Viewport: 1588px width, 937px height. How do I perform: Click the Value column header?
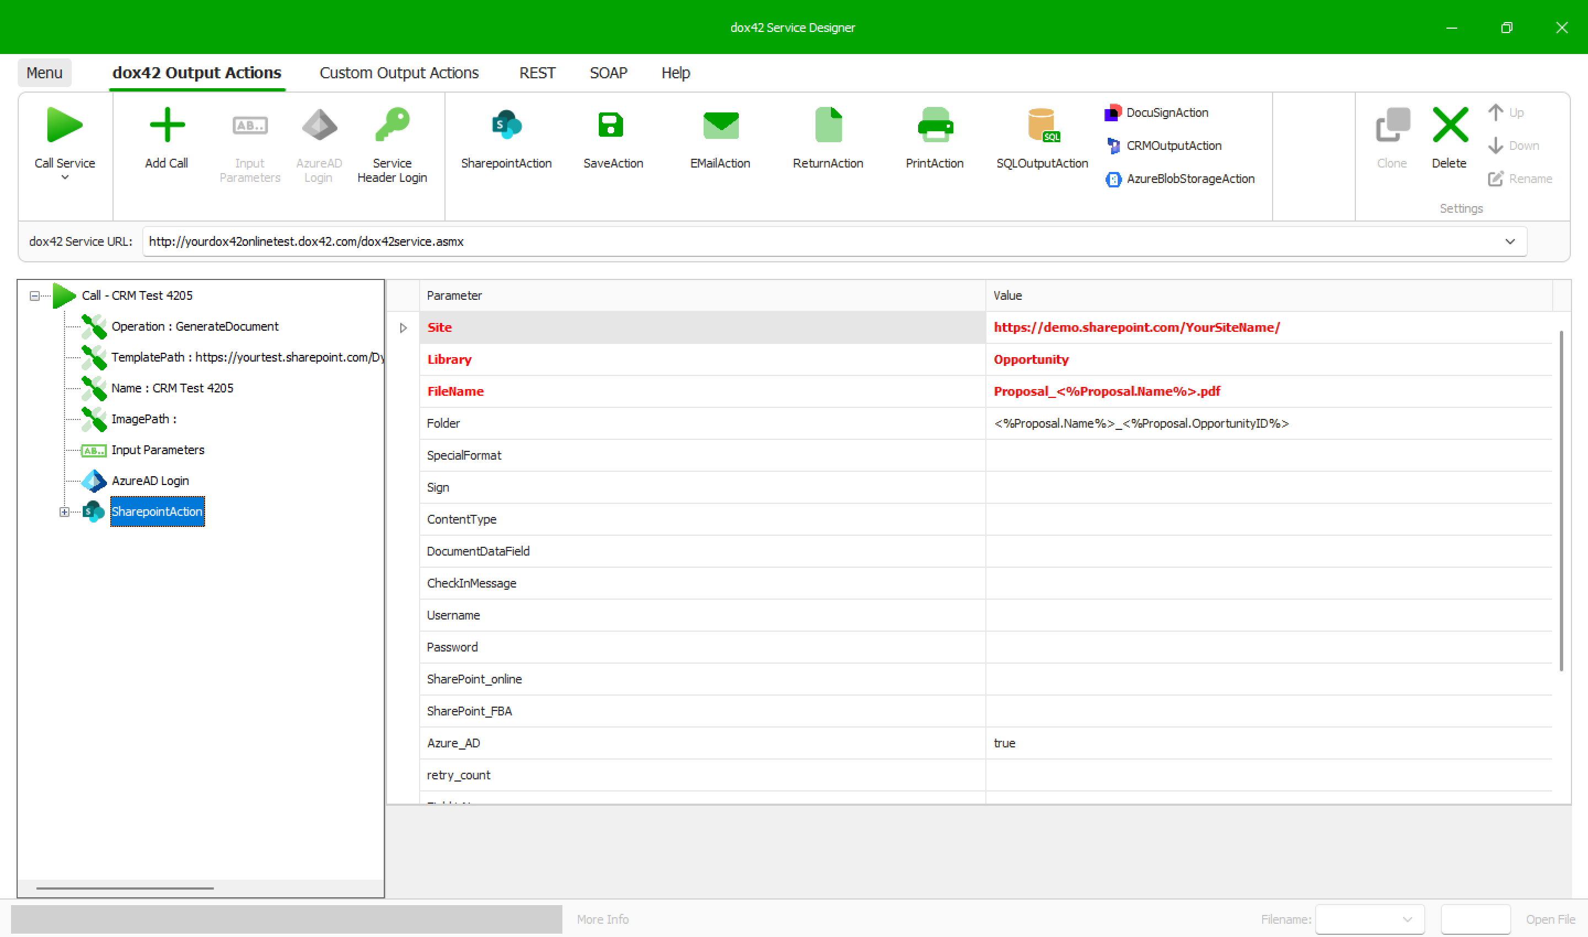pyautogui.click(x=1268, y=295)
